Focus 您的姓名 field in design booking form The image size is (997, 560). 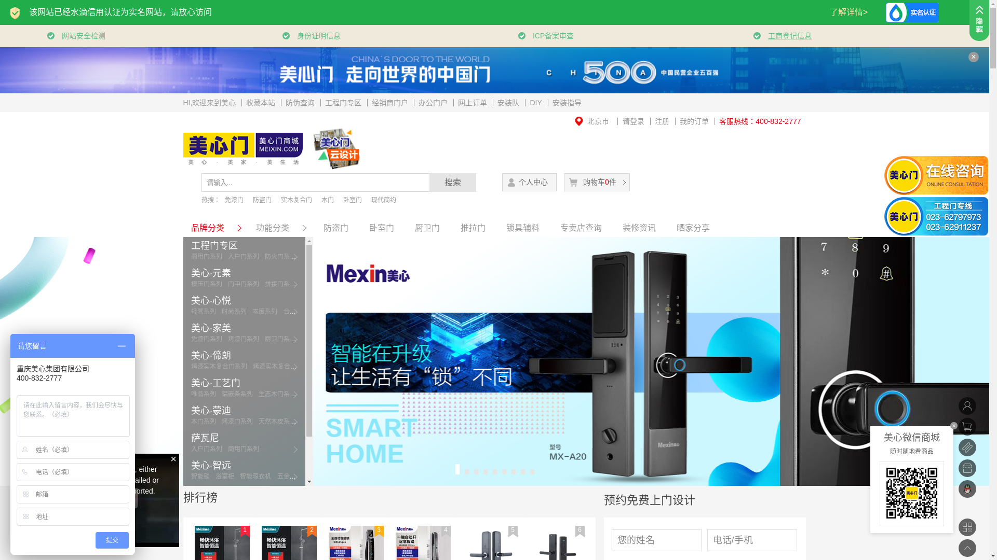(656, 540)
